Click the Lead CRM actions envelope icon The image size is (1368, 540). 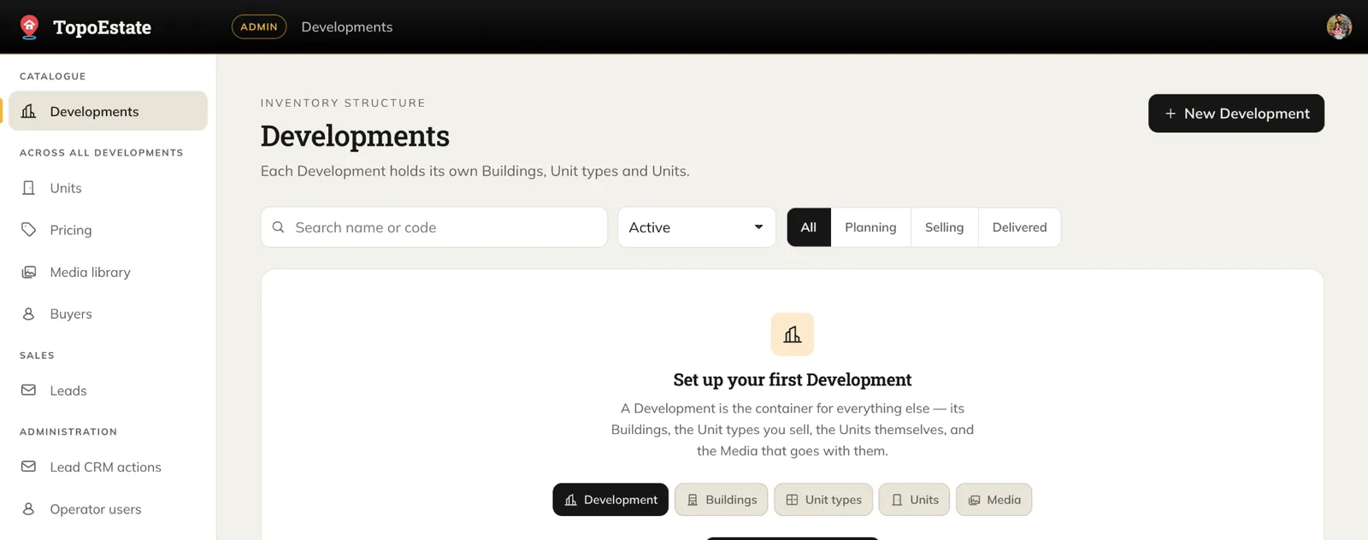tap(28, 467)
